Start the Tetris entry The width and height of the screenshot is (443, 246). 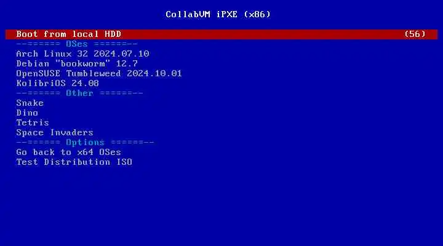(33, 122)
